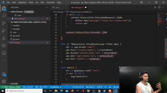Click line number 44 in gutter
This screenshot has width=167, height=93.
pos(56,44)
